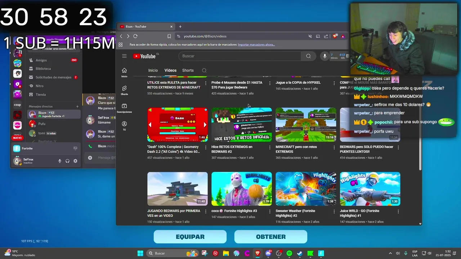Open a new browser tab
Image resolution: width=461 pixels, height=259 pixels.
(180, 26)
